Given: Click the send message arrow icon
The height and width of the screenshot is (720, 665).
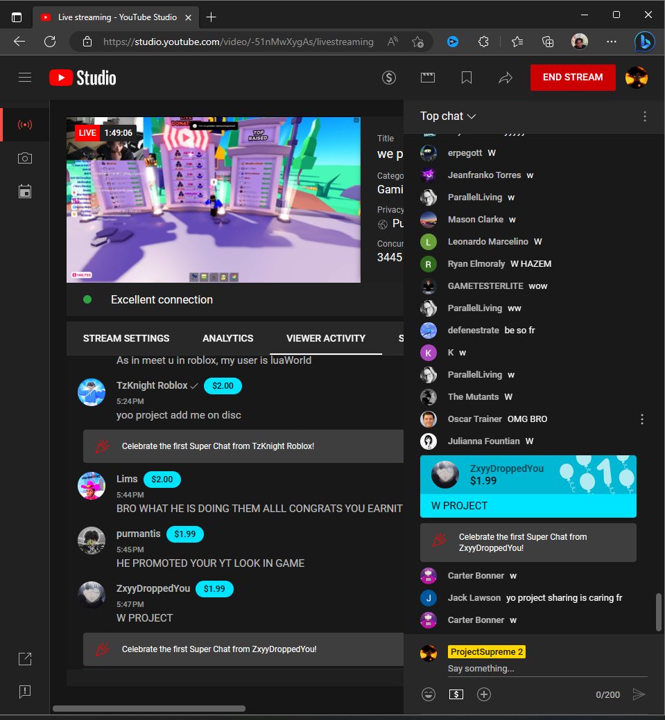Looking at the screenshot, I should pyautogui.click(x=639, y=694).
